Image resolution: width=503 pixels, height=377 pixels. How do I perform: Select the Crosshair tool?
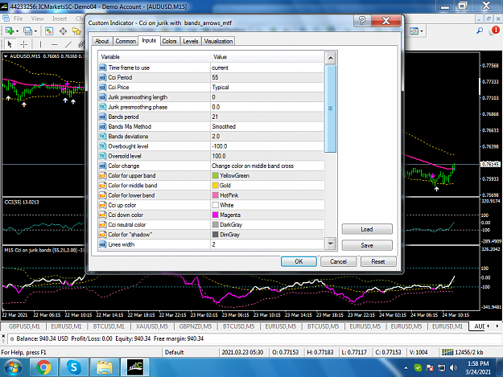(x=23, y=44)
